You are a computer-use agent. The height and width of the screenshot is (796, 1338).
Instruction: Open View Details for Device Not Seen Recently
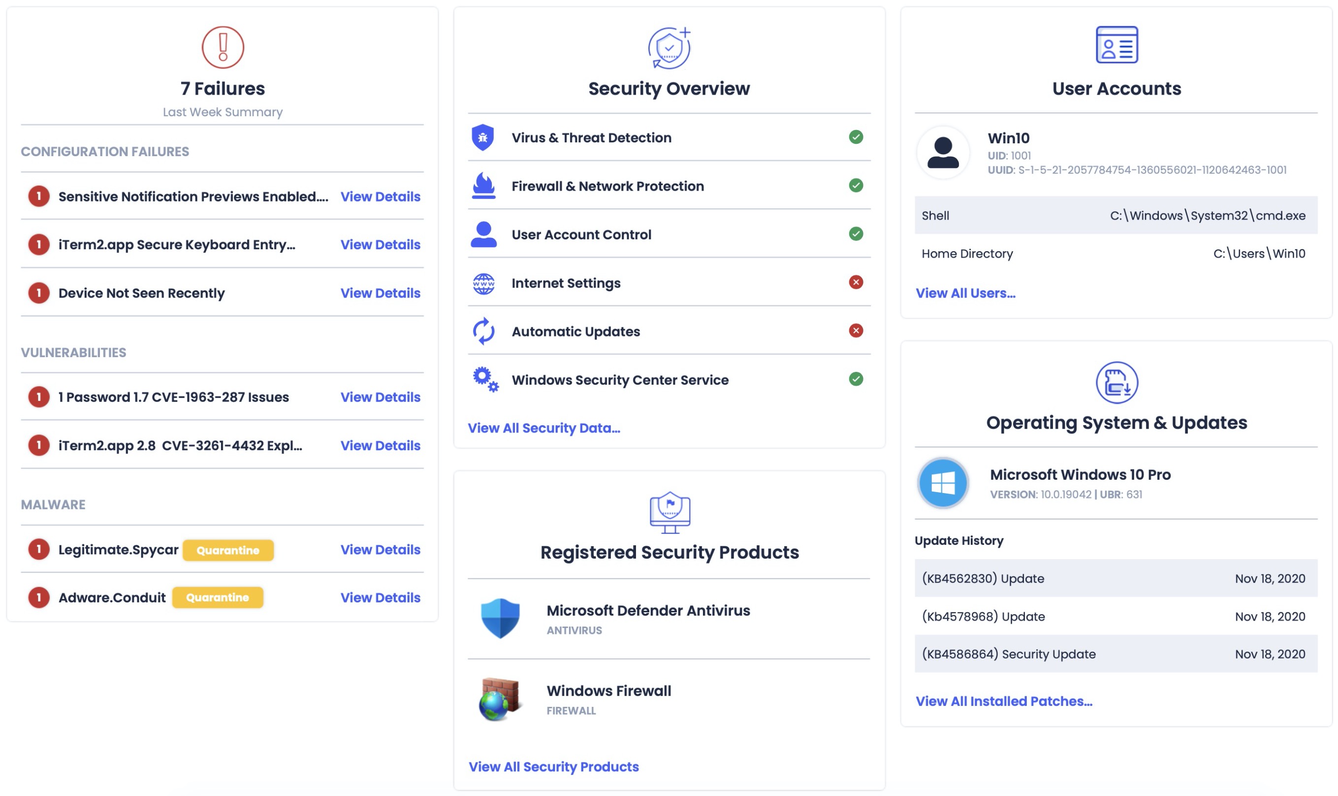(380, 293)
